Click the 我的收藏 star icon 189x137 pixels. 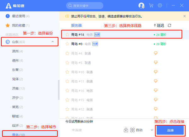[x=8, y=26]
